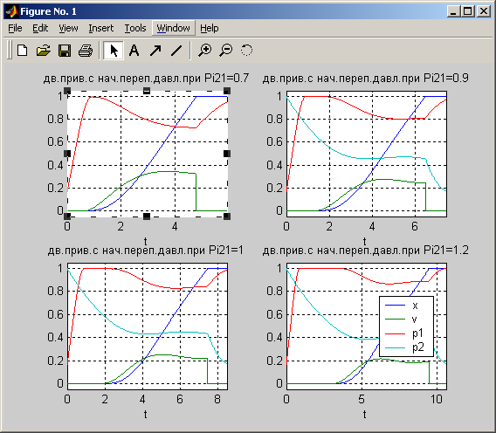Viewport: 496px width, 433px height.
Task: Click the MATLAB icon in the title bar
Action: (x=11, y=11)
